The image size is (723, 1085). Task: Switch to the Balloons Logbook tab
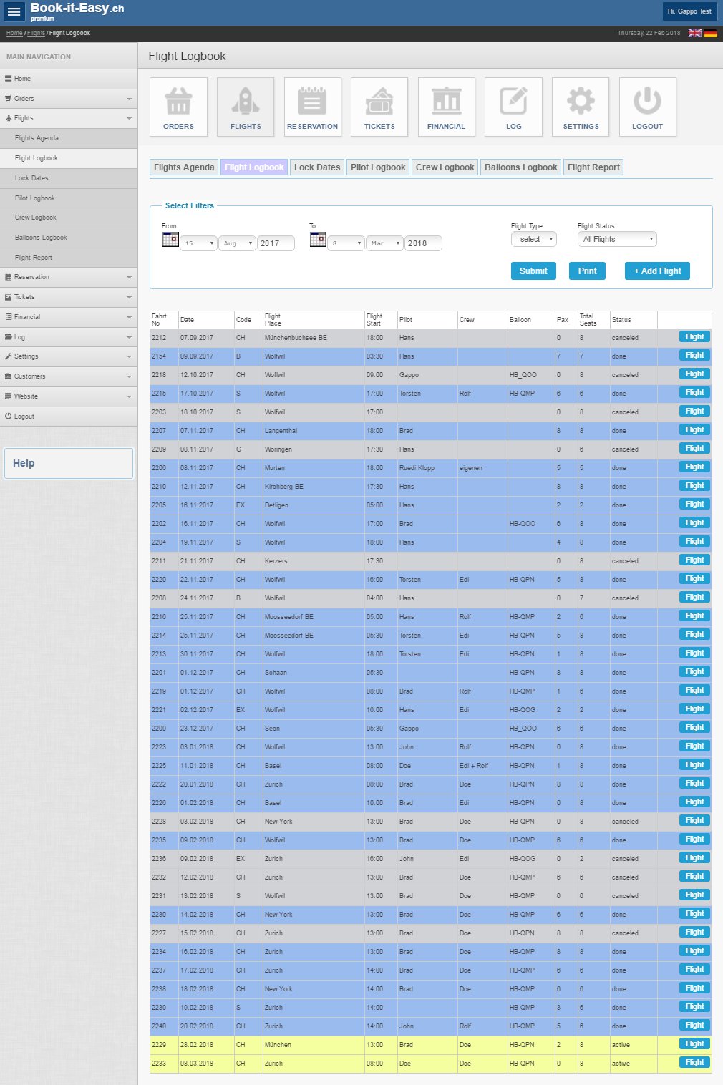point(520,167)
